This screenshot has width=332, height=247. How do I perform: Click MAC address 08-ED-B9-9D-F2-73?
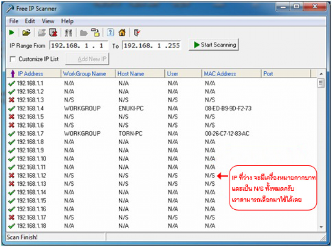[228, 108]
